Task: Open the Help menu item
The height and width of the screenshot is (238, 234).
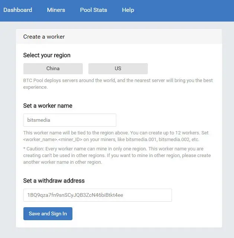Action: (128, 10)
